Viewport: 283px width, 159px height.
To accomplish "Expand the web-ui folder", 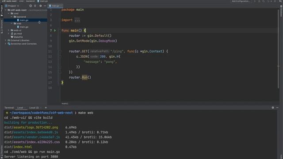I will point(8,30).
